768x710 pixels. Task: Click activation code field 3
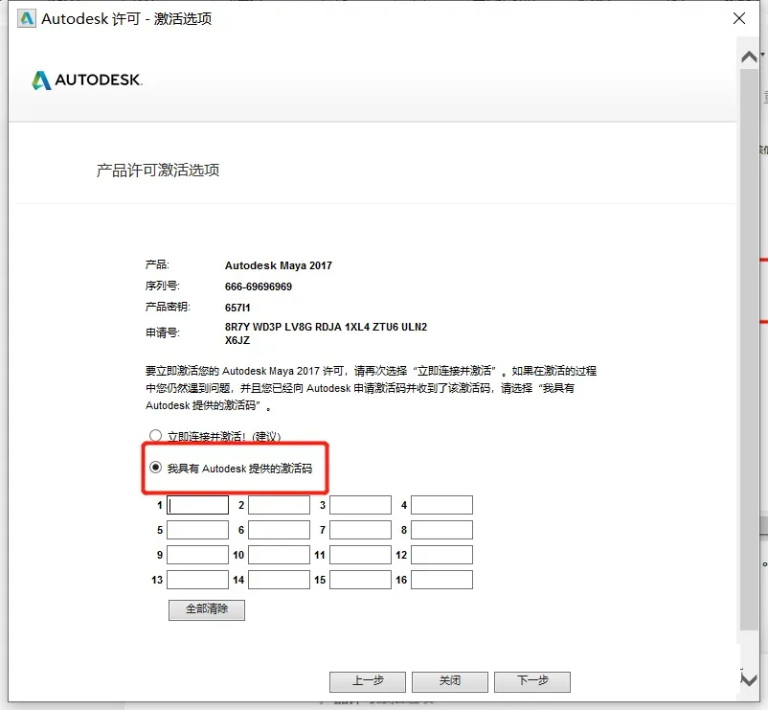[x=360, y=505]
